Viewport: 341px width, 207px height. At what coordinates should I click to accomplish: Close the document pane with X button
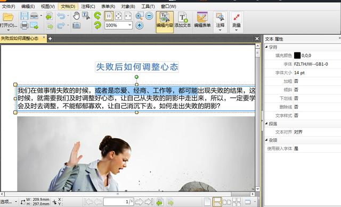(257, 39)
